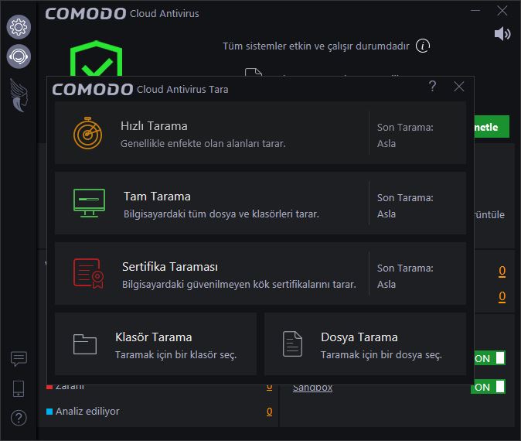Click the Klasör Tarama folder icon
This screenshot has width=521, height=441.
tap(85, 344)
